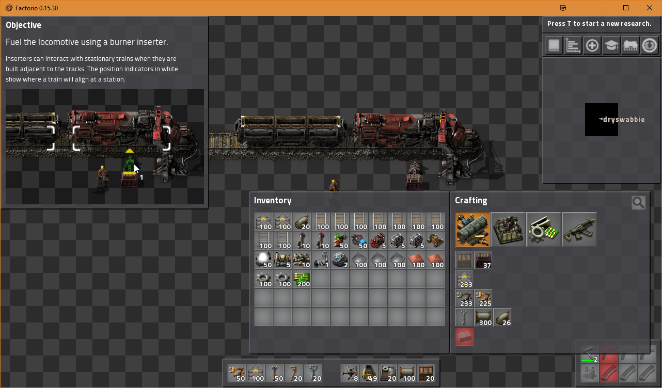This screenshot has width=662, height=388.
Task: Click the Crafting panel title
Action: [x=471, y=201]
